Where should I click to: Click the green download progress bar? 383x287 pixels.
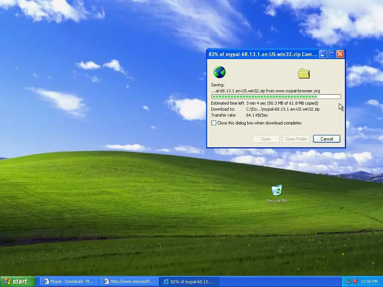(x=276, y=97)
